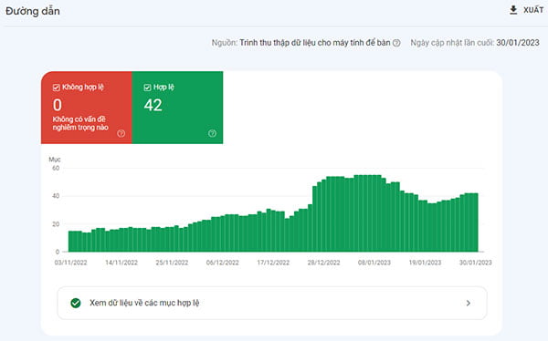Image resolution: width=548 pixels, height=341 pixels.
Task: Click the XUẤT export button text
Action: (533, 10)
